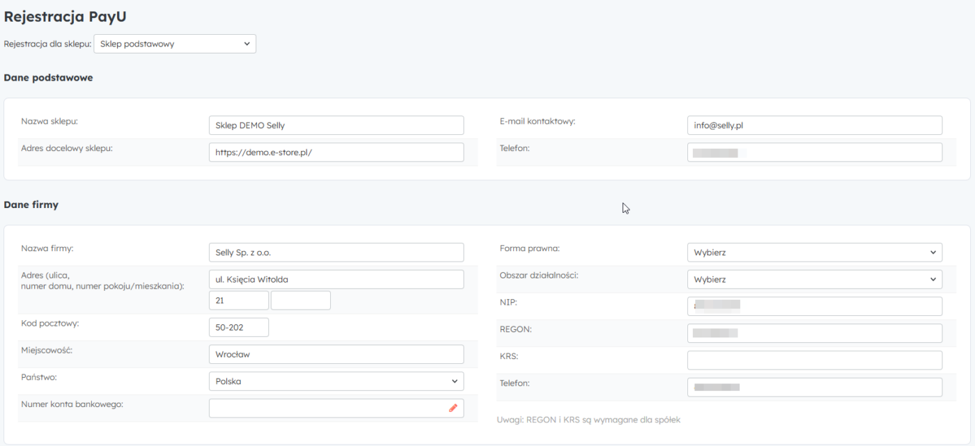The width and height of the screenshot is (975, 446).
Task: Focus the 'Kod pocztowy' postal code field
Action: (x=238, y=327)
